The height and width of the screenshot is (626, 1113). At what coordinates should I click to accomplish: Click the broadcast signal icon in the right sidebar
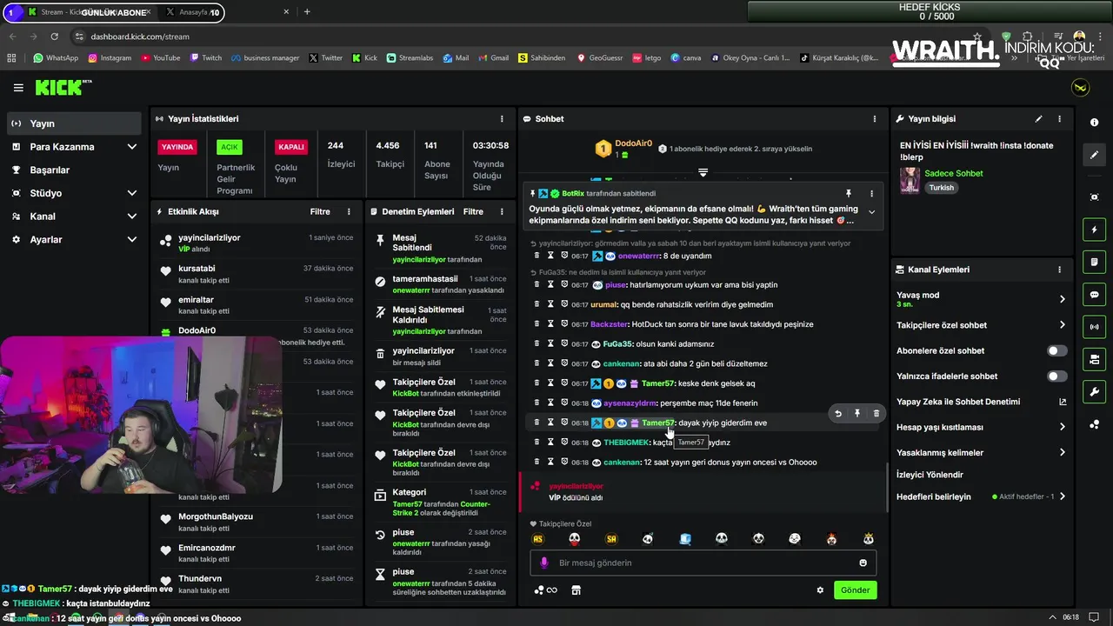(x=1094, y=327)
